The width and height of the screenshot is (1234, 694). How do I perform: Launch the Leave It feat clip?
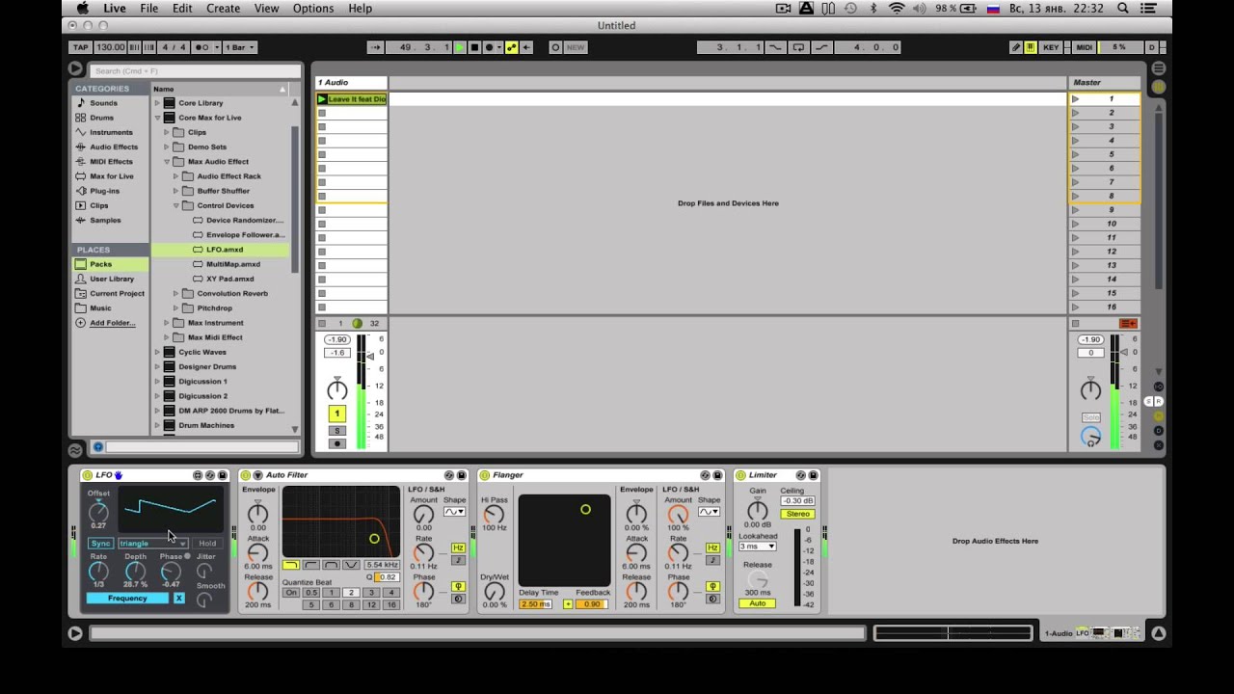tap(322, 99)
